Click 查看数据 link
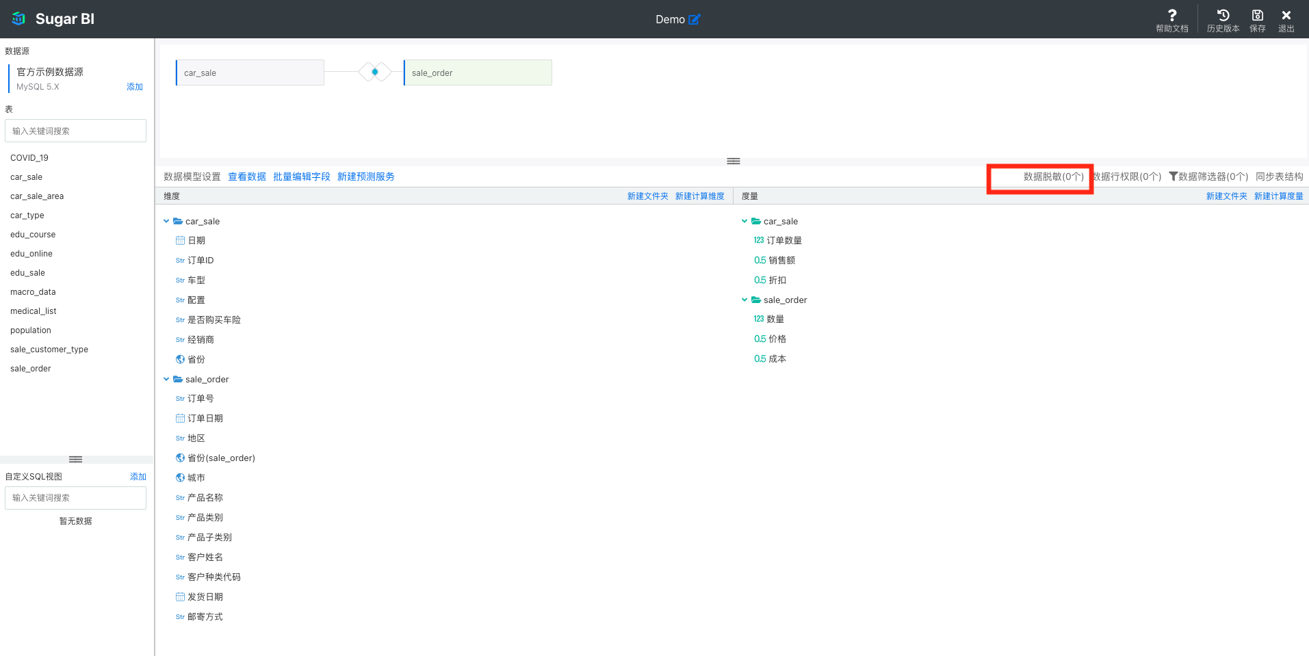This screenshot has height=656, width=1309. pos(247,176)
